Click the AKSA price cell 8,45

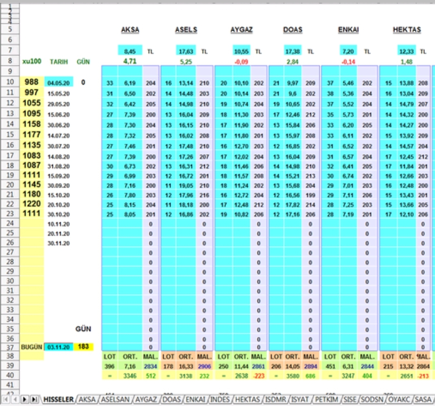tap(130, 51)
